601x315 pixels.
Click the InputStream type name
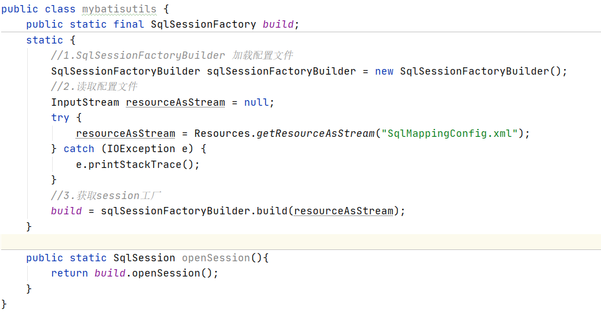(85, 102)
